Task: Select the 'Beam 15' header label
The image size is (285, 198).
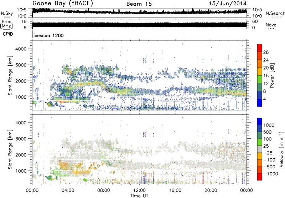Action: [139, 4]
